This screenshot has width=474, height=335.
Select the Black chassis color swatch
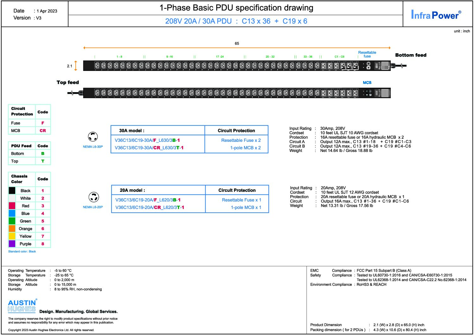12,191
